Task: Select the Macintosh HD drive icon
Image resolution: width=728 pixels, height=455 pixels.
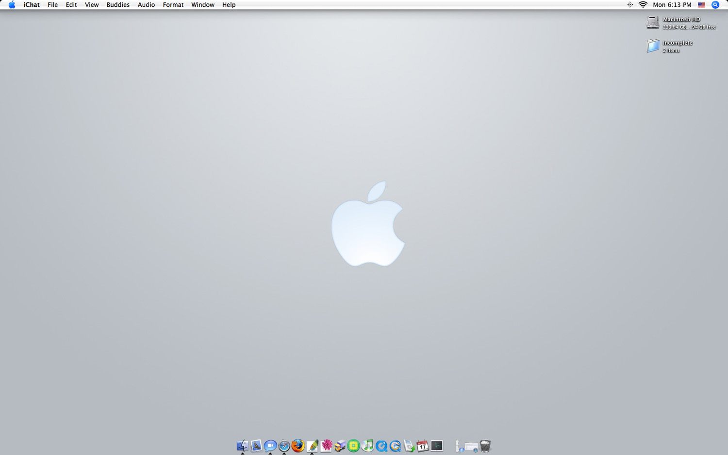Action: [653, 22]
